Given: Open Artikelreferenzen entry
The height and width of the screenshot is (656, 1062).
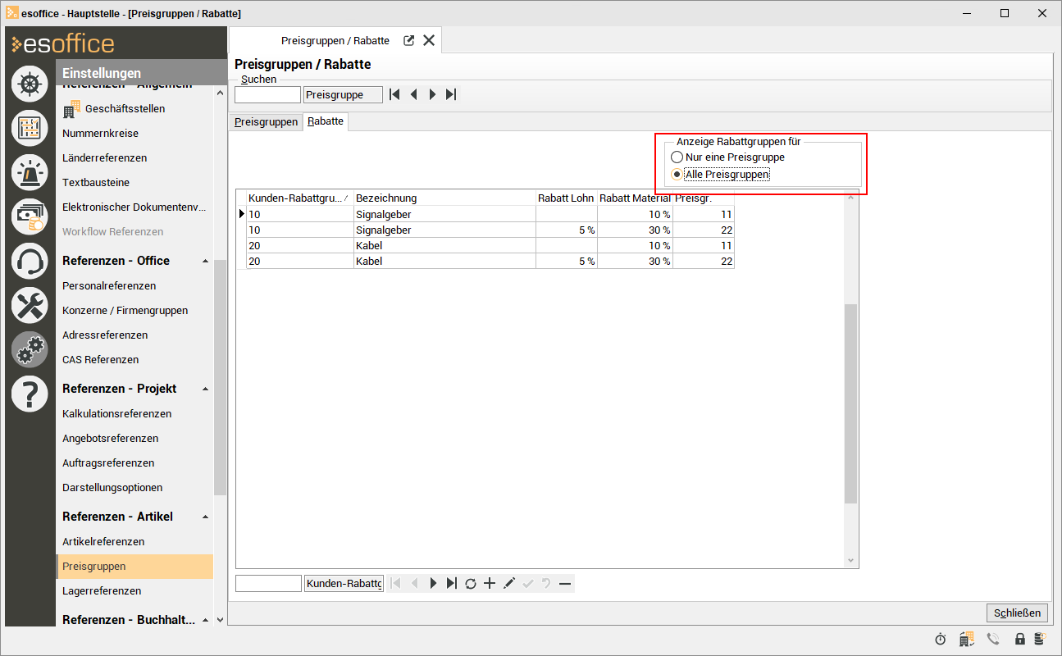Looking at the screenshot, I should [103, 541].
